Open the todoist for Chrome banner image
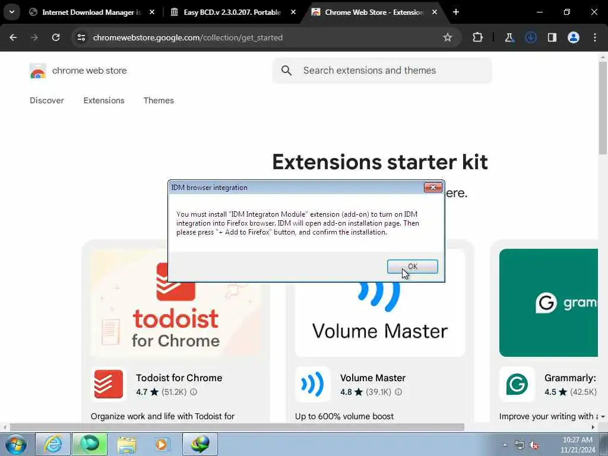The width and height of the screenshot is (608, 456). click(176, 319)
